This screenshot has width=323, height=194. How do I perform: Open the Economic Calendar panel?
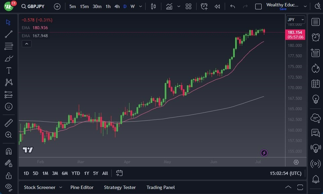(x=315, y=83)
